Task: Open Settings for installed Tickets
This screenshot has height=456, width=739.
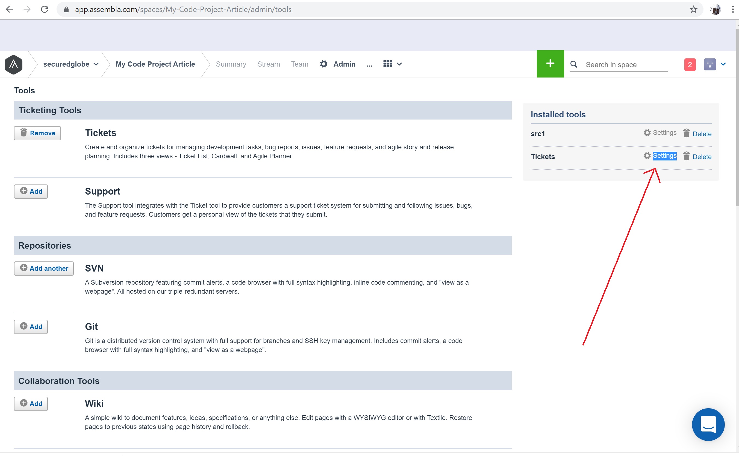Action: (x=664, y=156)
